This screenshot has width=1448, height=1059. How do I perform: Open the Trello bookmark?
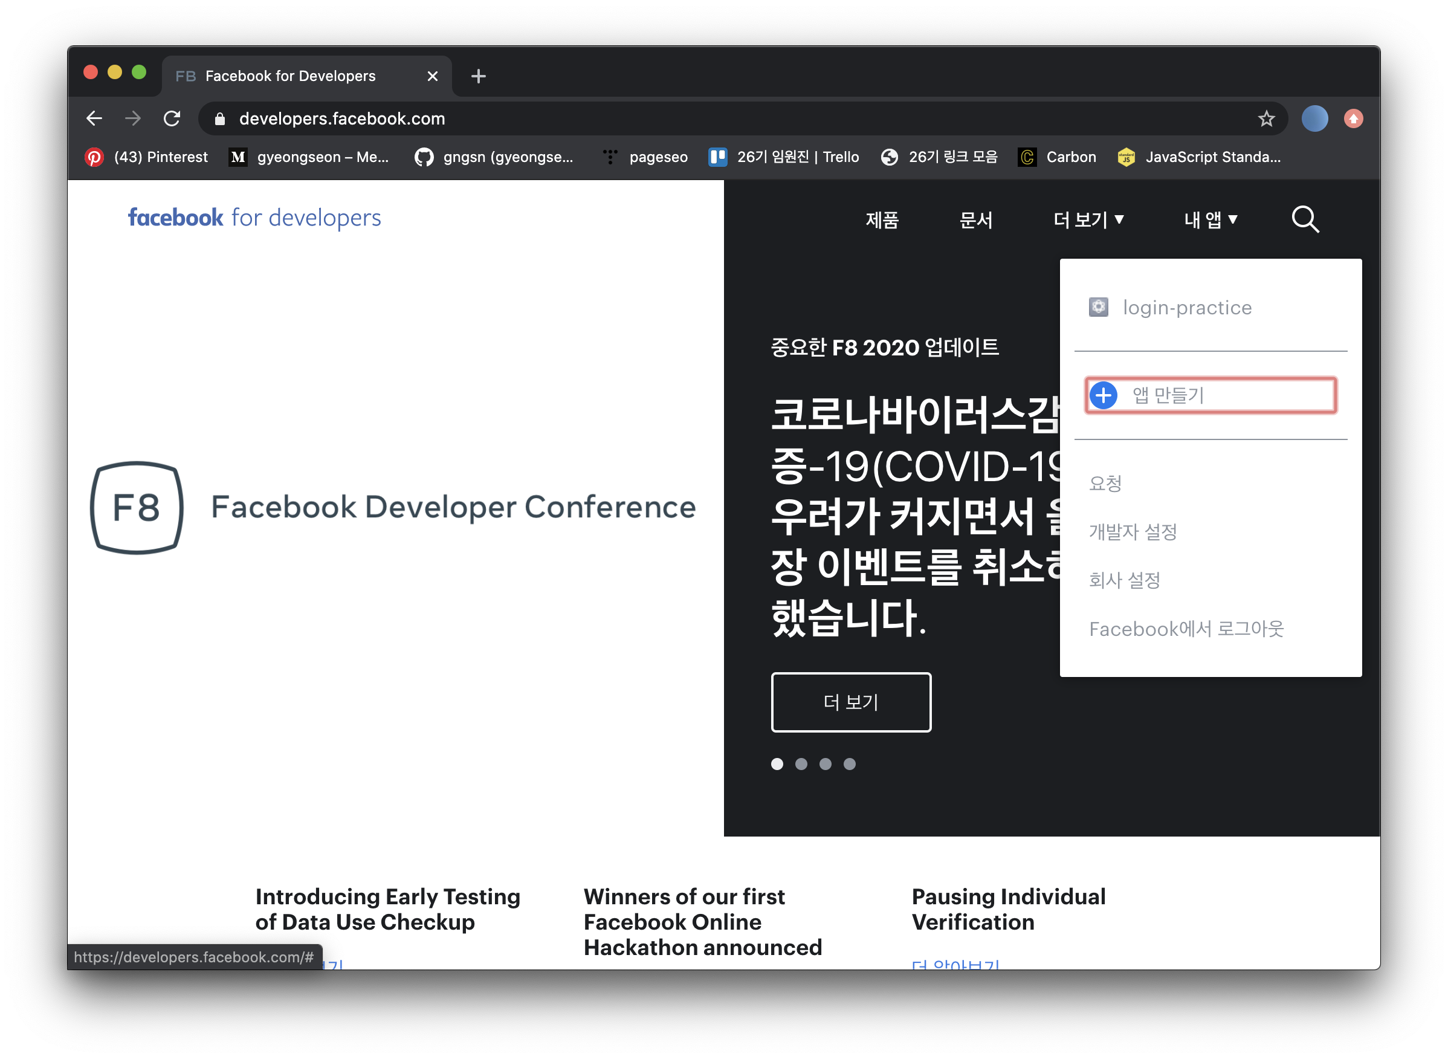pos(783,157)
